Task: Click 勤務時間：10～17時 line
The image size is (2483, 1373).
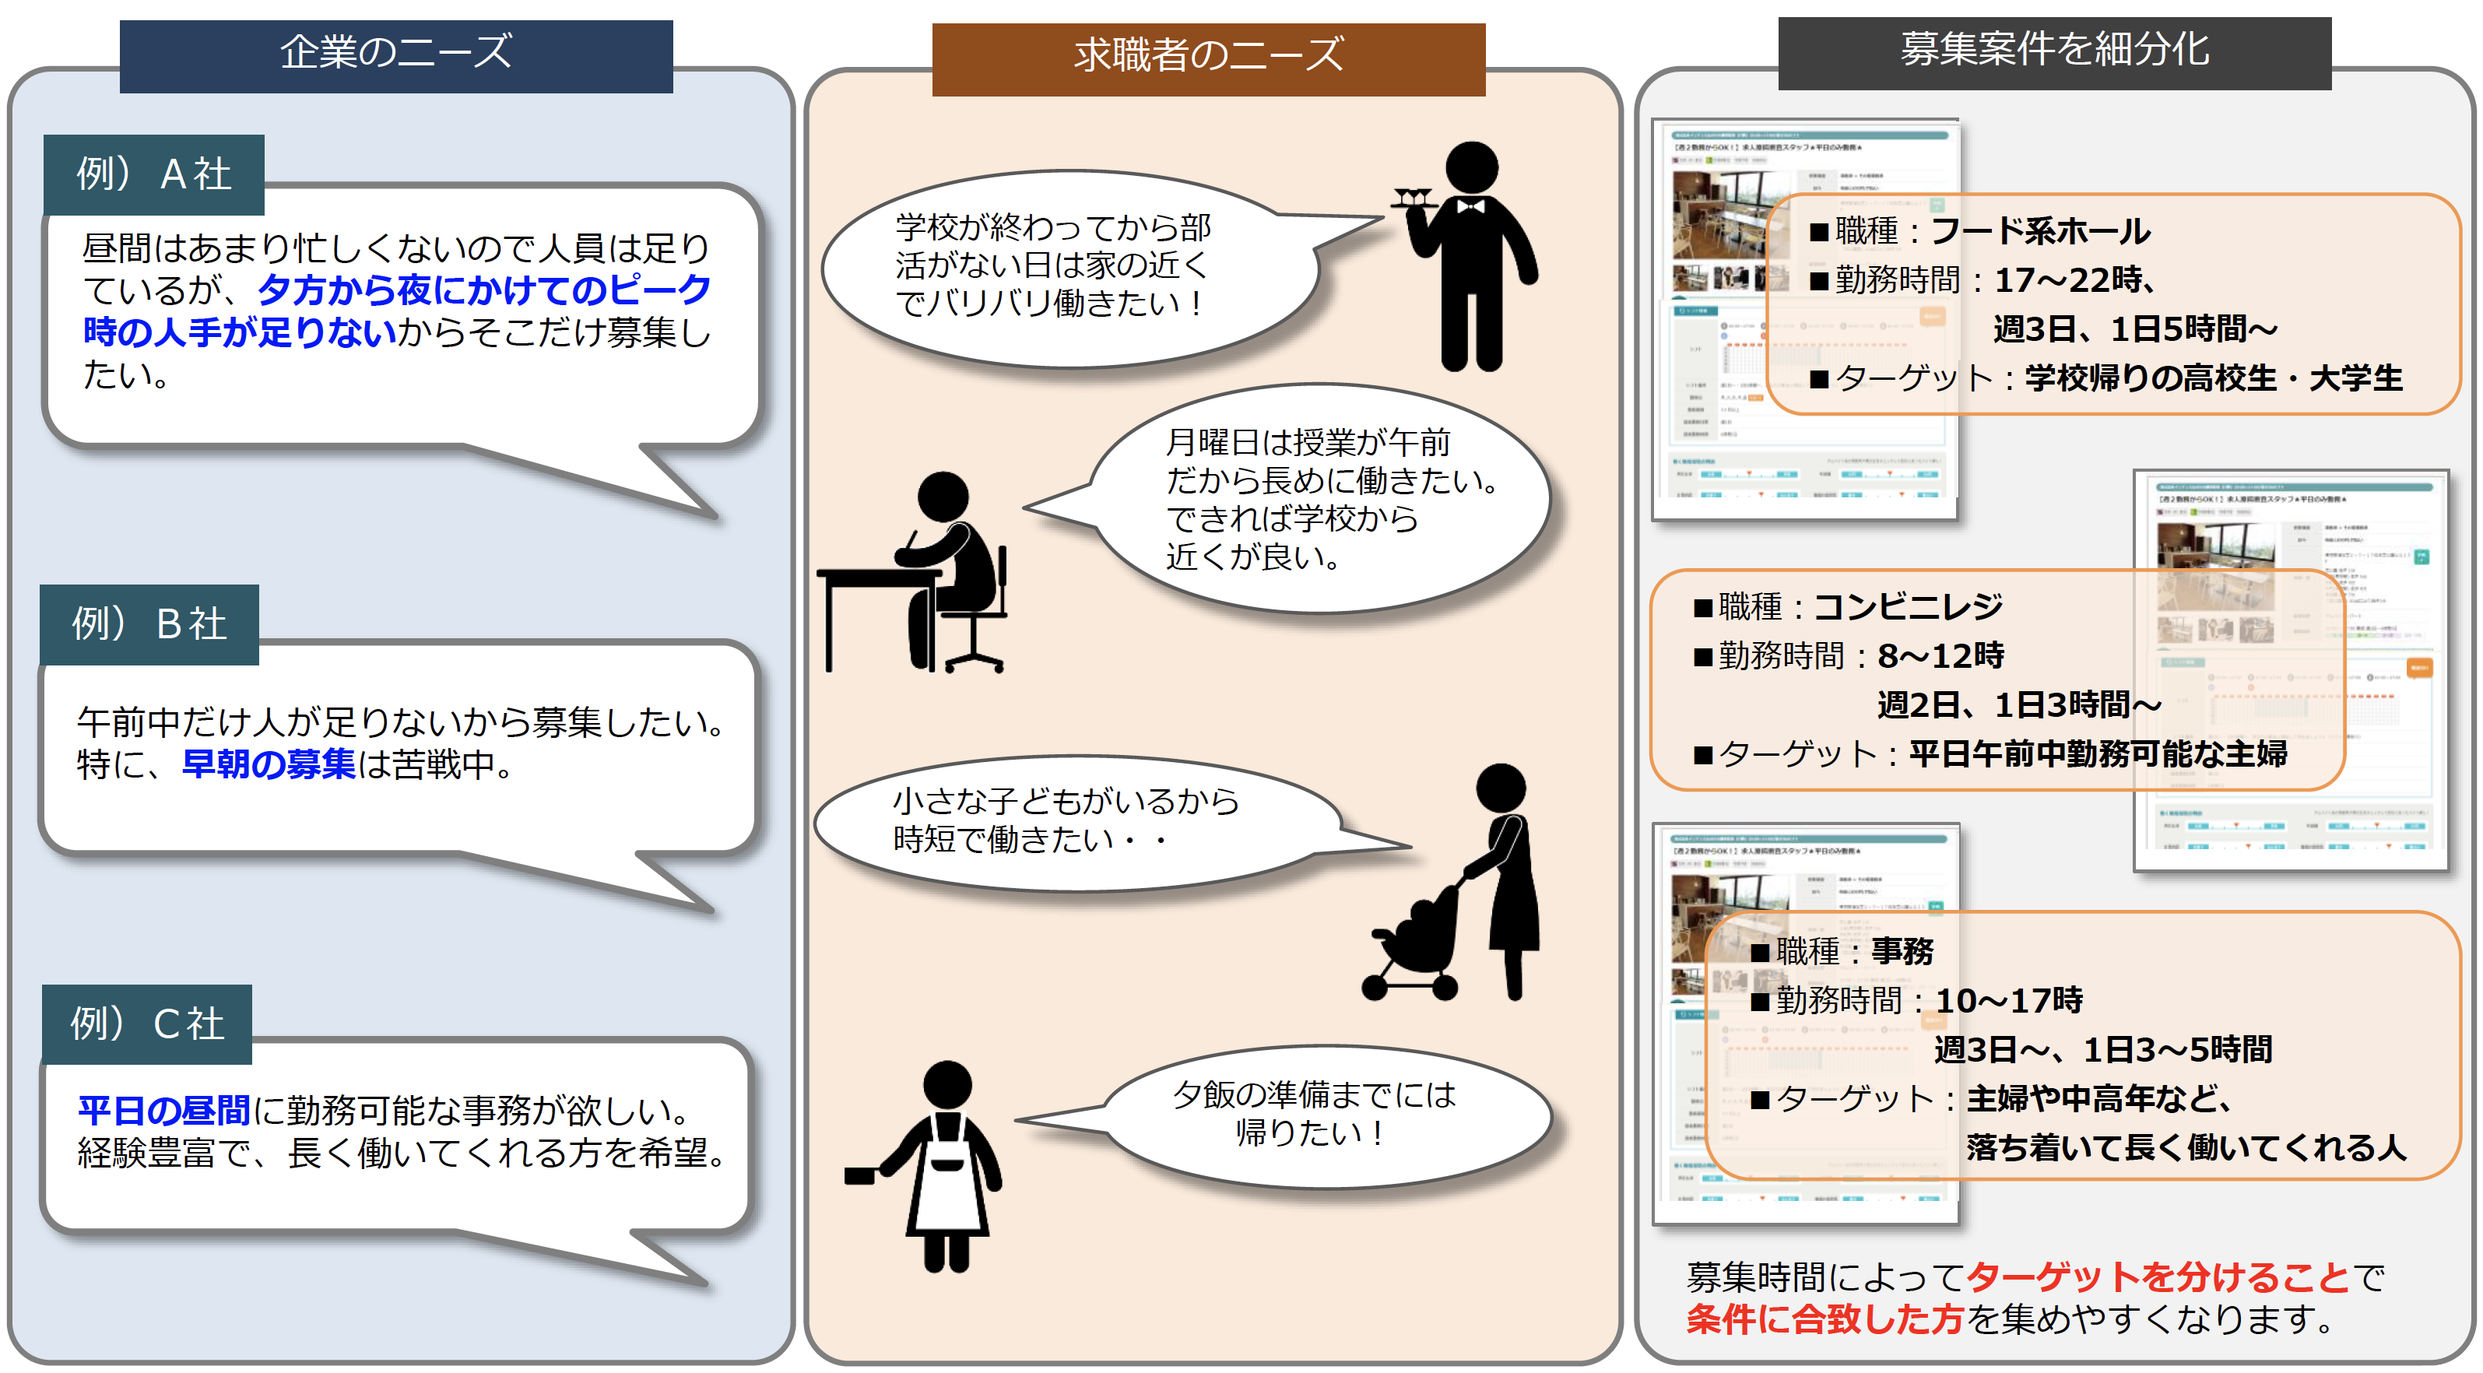Action: (x=1916, y=1001)
